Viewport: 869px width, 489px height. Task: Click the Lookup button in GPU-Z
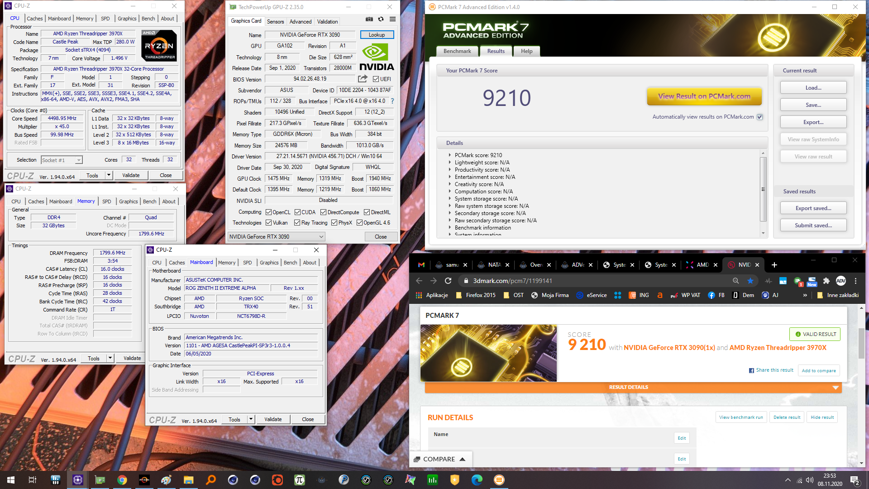click(x=377, y=35)
